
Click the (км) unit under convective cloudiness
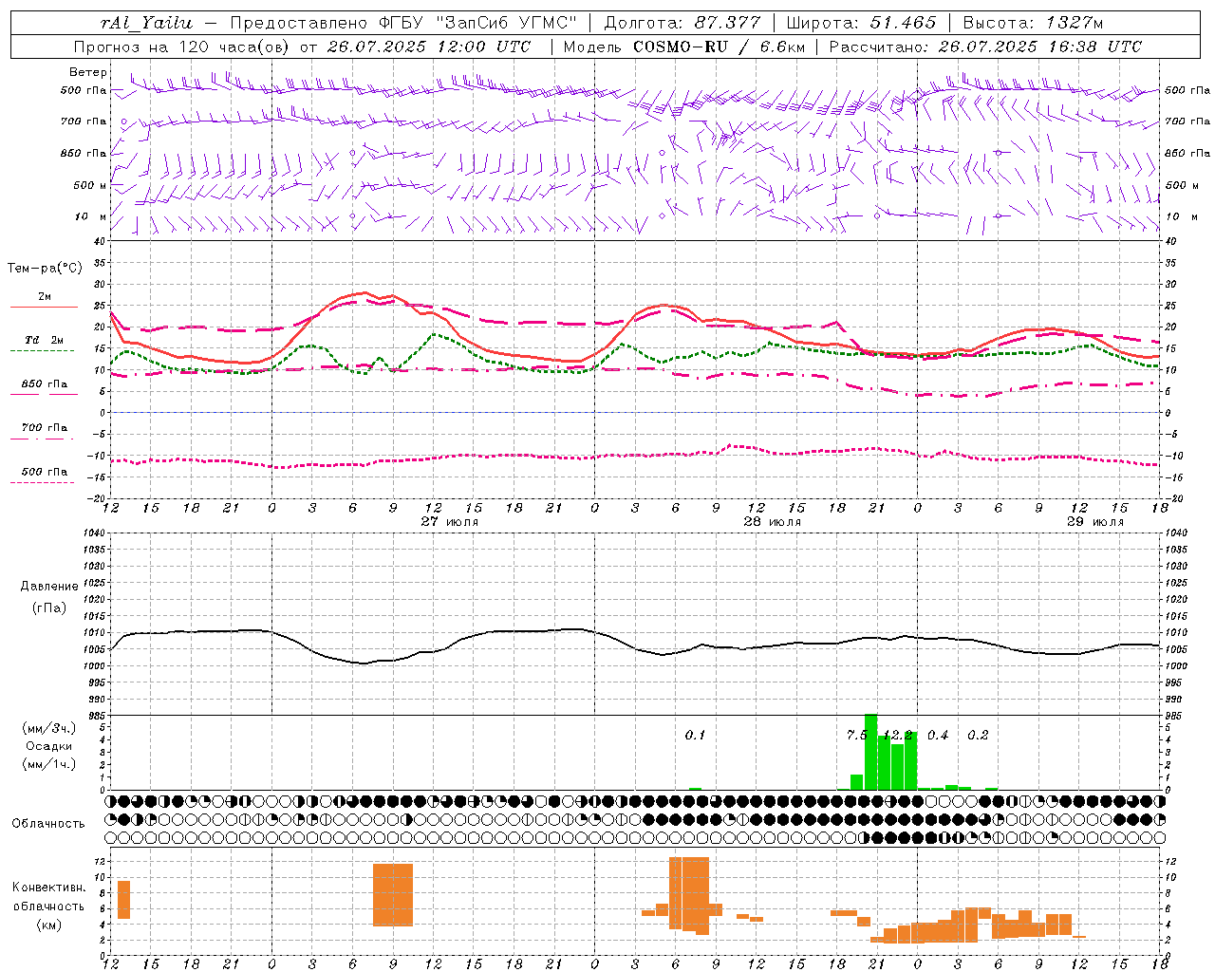click(x=49, y=925)
